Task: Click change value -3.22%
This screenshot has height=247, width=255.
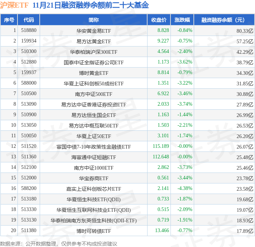Action: [185, 83]
